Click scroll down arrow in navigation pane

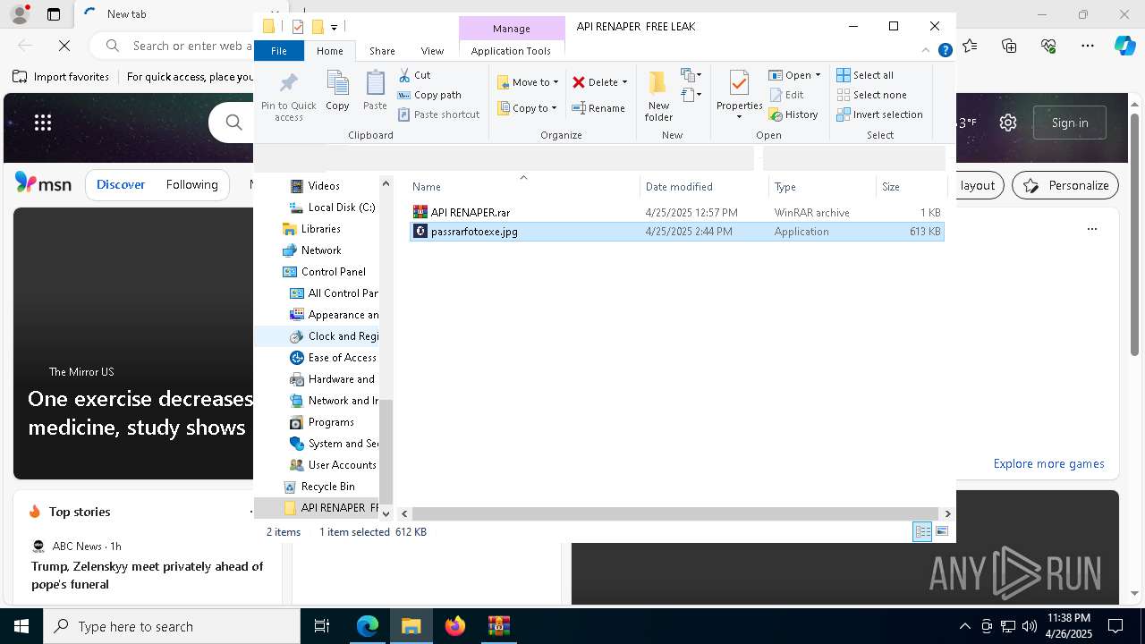pos(386,513)
